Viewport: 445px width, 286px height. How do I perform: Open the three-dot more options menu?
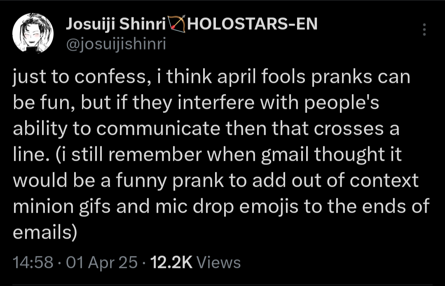(424, 30)
